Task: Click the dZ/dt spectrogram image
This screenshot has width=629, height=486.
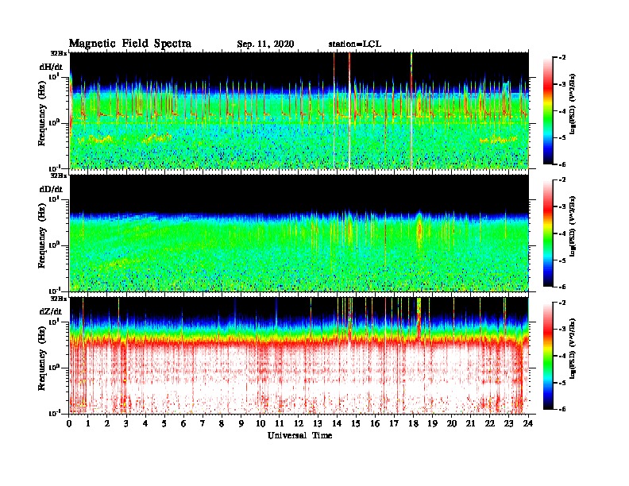Action: pyautogui.click(x=299, y=355)
